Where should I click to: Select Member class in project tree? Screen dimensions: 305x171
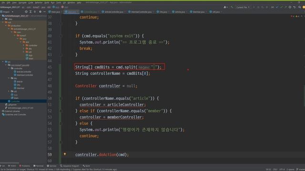coord(19,88)
